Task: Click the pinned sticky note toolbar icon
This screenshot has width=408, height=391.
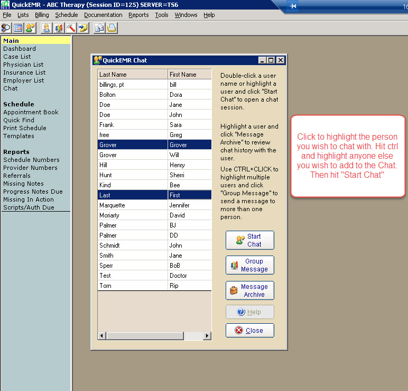Action: [84, 28]
